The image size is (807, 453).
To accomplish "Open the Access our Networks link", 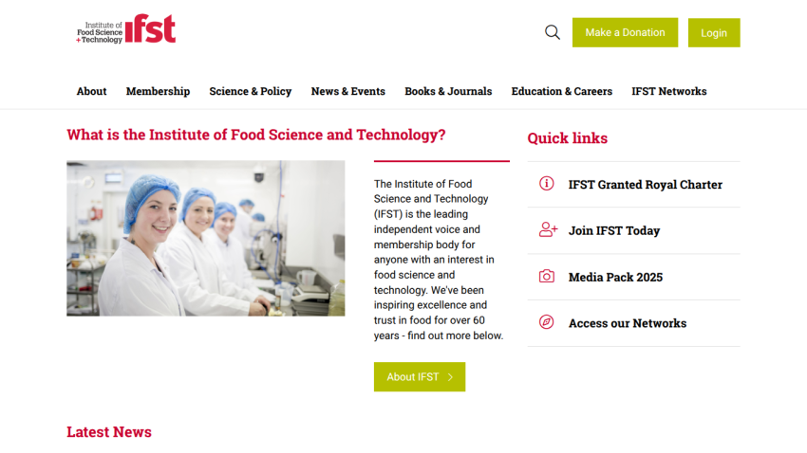I will [x=628, y=323].
